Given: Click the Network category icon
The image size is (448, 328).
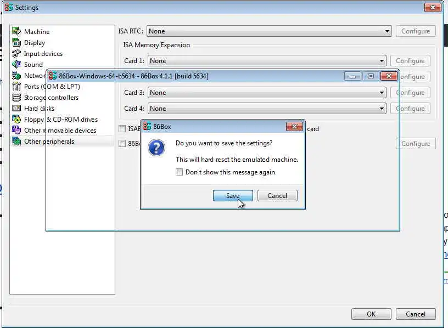Looking at the screenshot, I should coord(16,75).
